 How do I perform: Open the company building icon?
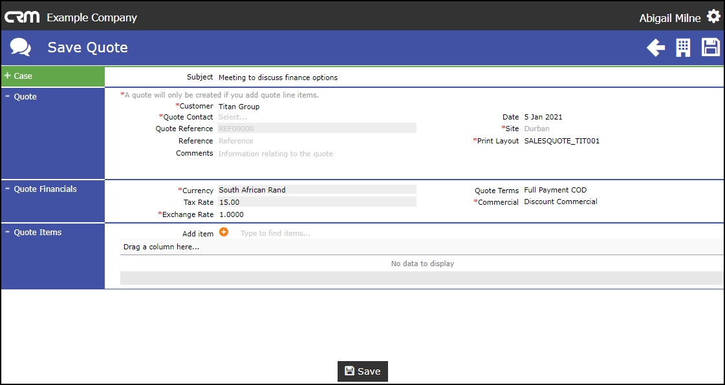coord(683,48)
